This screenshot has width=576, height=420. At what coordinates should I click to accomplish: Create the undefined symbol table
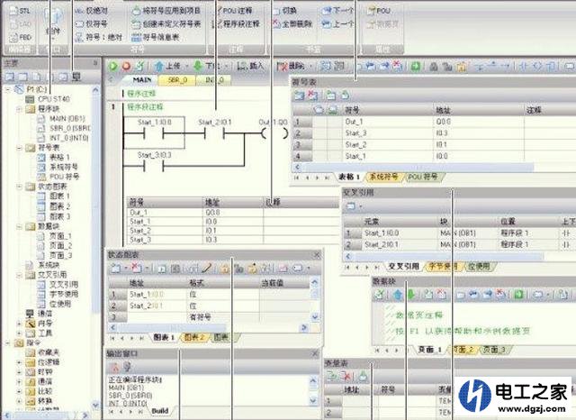166,24
